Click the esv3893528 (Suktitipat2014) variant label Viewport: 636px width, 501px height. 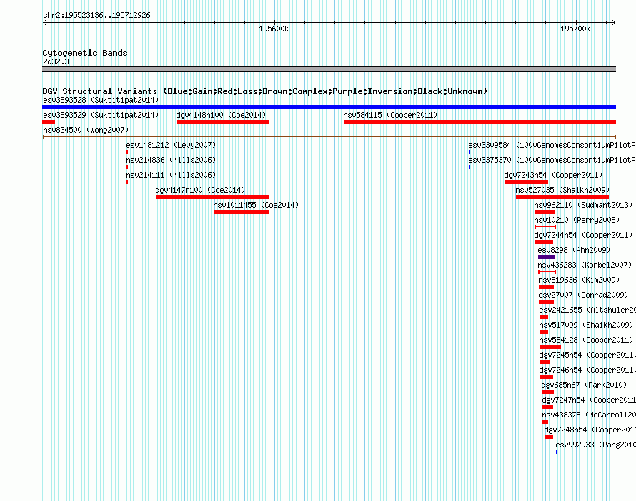click(x=101, y=100)
